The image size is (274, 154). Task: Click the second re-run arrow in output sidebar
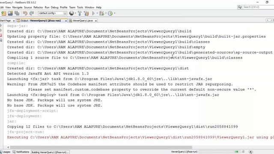coord(1,30)
